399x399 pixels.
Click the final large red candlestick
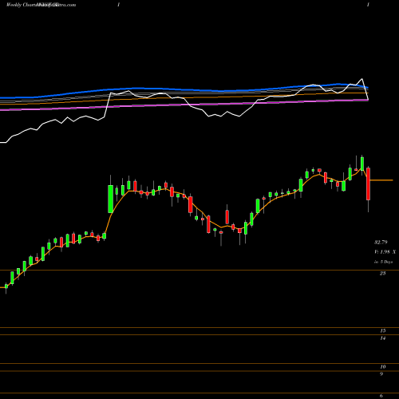[369, 184]
